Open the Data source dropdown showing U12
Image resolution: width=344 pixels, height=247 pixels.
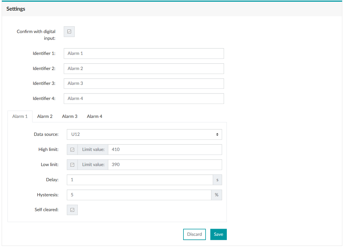[x=144, y=134]
